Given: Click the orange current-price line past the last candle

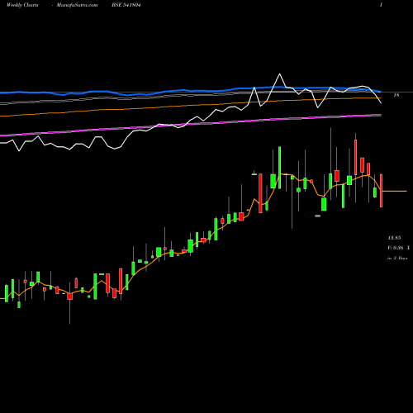Looking at the screenshot, I should pyautogui.click(x=394, y=191).
